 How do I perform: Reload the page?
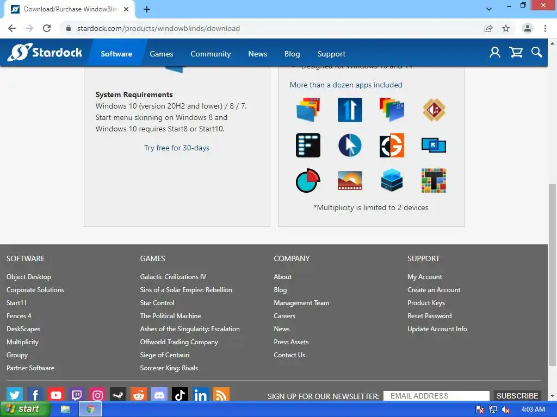coord(47,28)
